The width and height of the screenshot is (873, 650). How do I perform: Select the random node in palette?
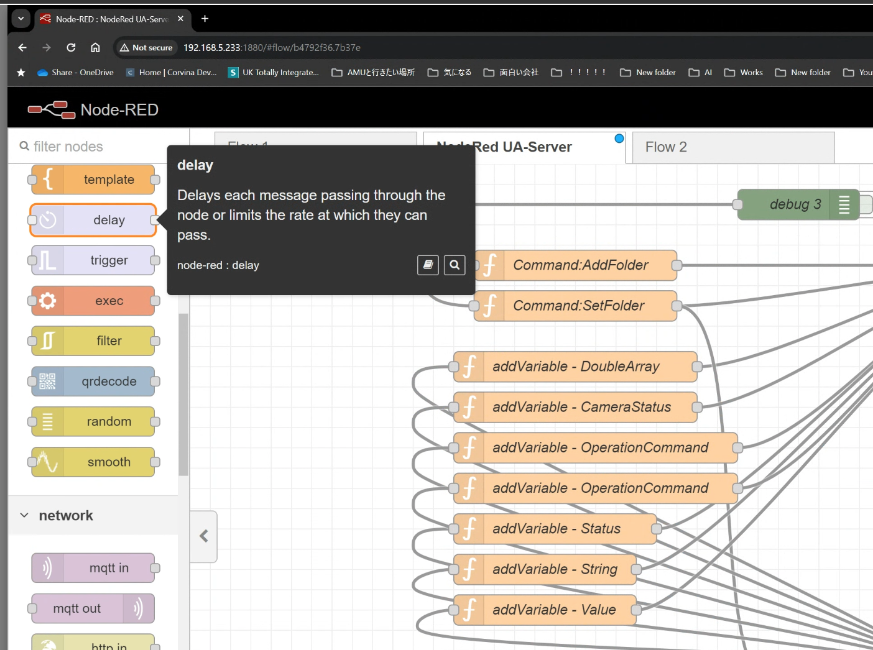(x=93, y=421)
